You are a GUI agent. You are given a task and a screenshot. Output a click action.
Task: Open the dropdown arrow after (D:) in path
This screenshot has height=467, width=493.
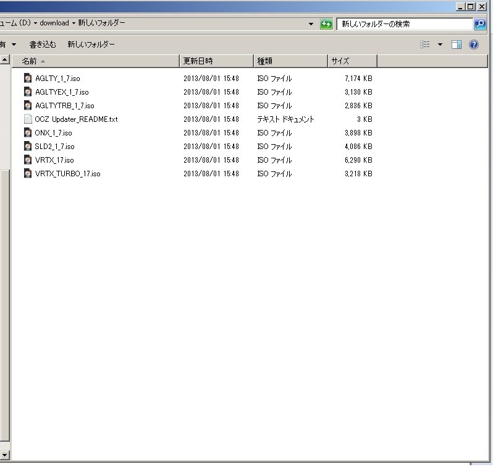(36, 24)
